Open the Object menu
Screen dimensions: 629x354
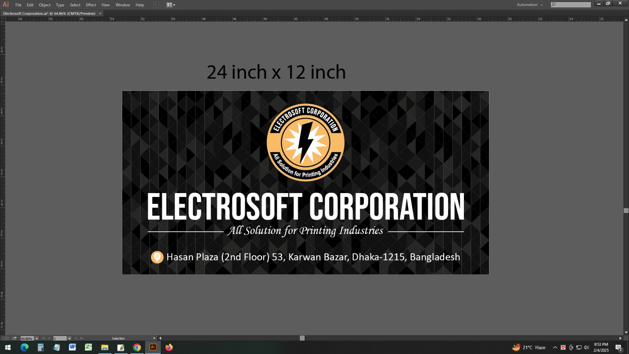pyautogui.click(x=44, y=5)
